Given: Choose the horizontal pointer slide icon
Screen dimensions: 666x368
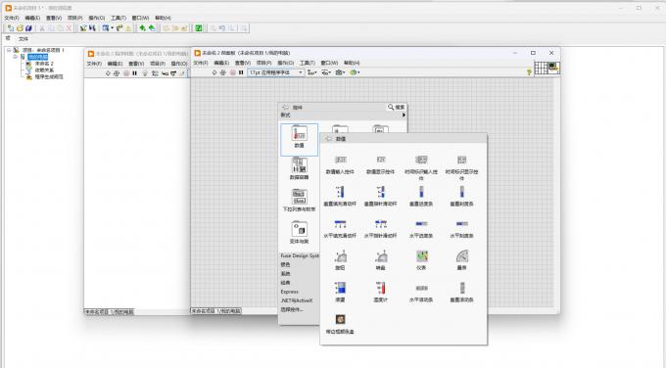Looking at the screenshot, I should point(381,224).
